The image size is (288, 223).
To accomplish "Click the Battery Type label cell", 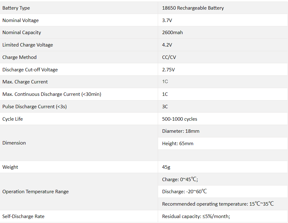I will pyautogui.click(x=16, y=8).
